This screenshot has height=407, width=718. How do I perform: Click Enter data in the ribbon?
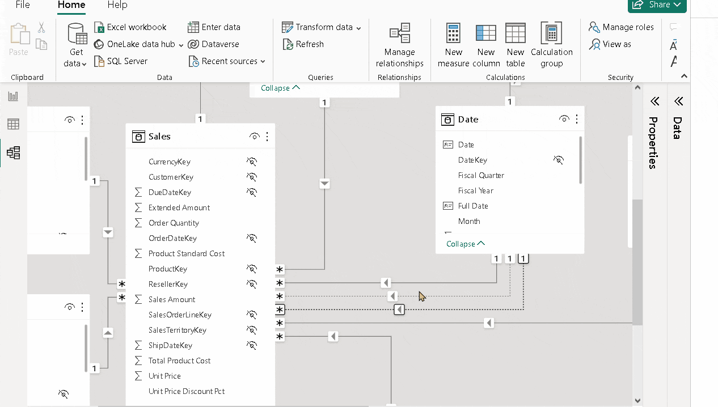coord(214,27)
